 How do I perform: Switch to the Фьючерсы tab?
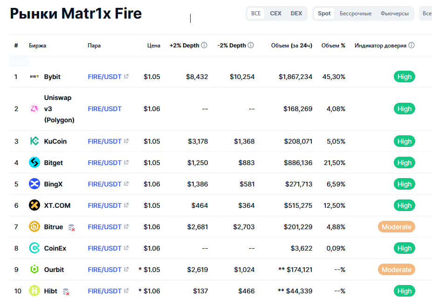coord(394,13)
